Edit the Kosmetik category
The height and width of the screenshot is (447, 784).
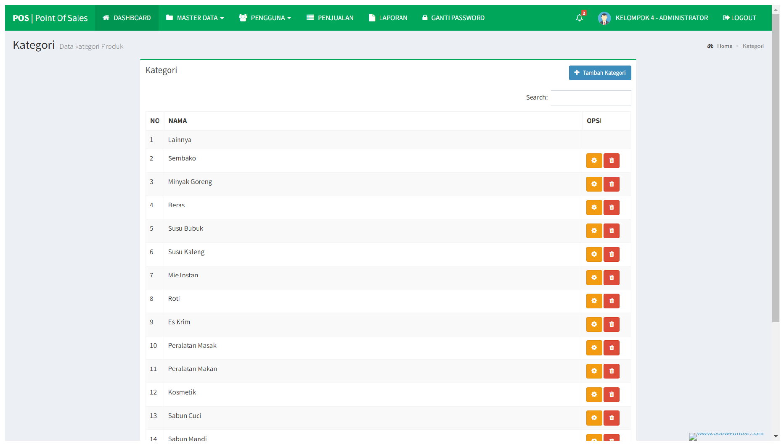tap(594, 394)
